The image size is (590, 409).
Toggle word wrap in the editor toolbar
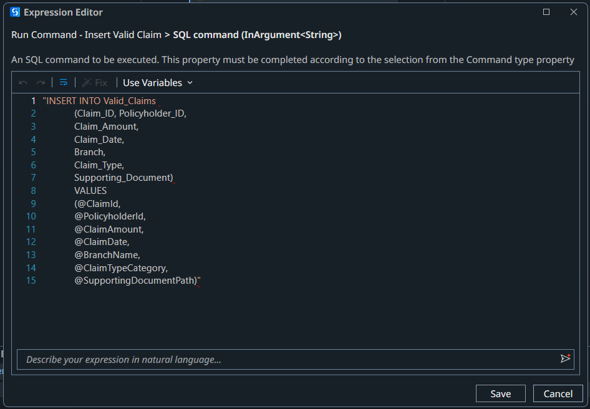point(64,83)
